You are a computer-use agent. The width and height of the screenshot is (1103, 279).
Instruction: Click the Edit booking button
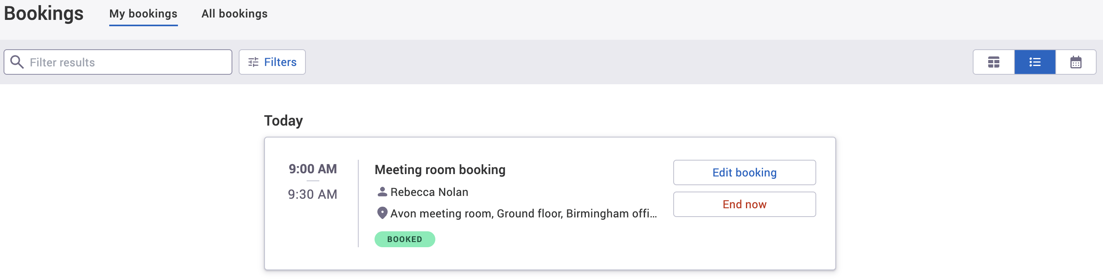(744, 172)
